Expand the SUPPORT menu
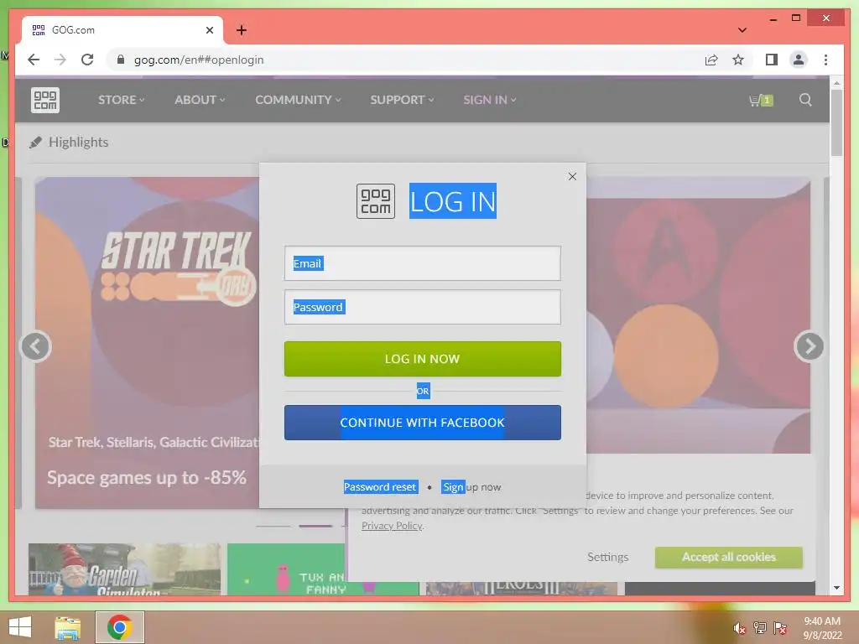Screen dimensions: 859x644 pos(402,100)
